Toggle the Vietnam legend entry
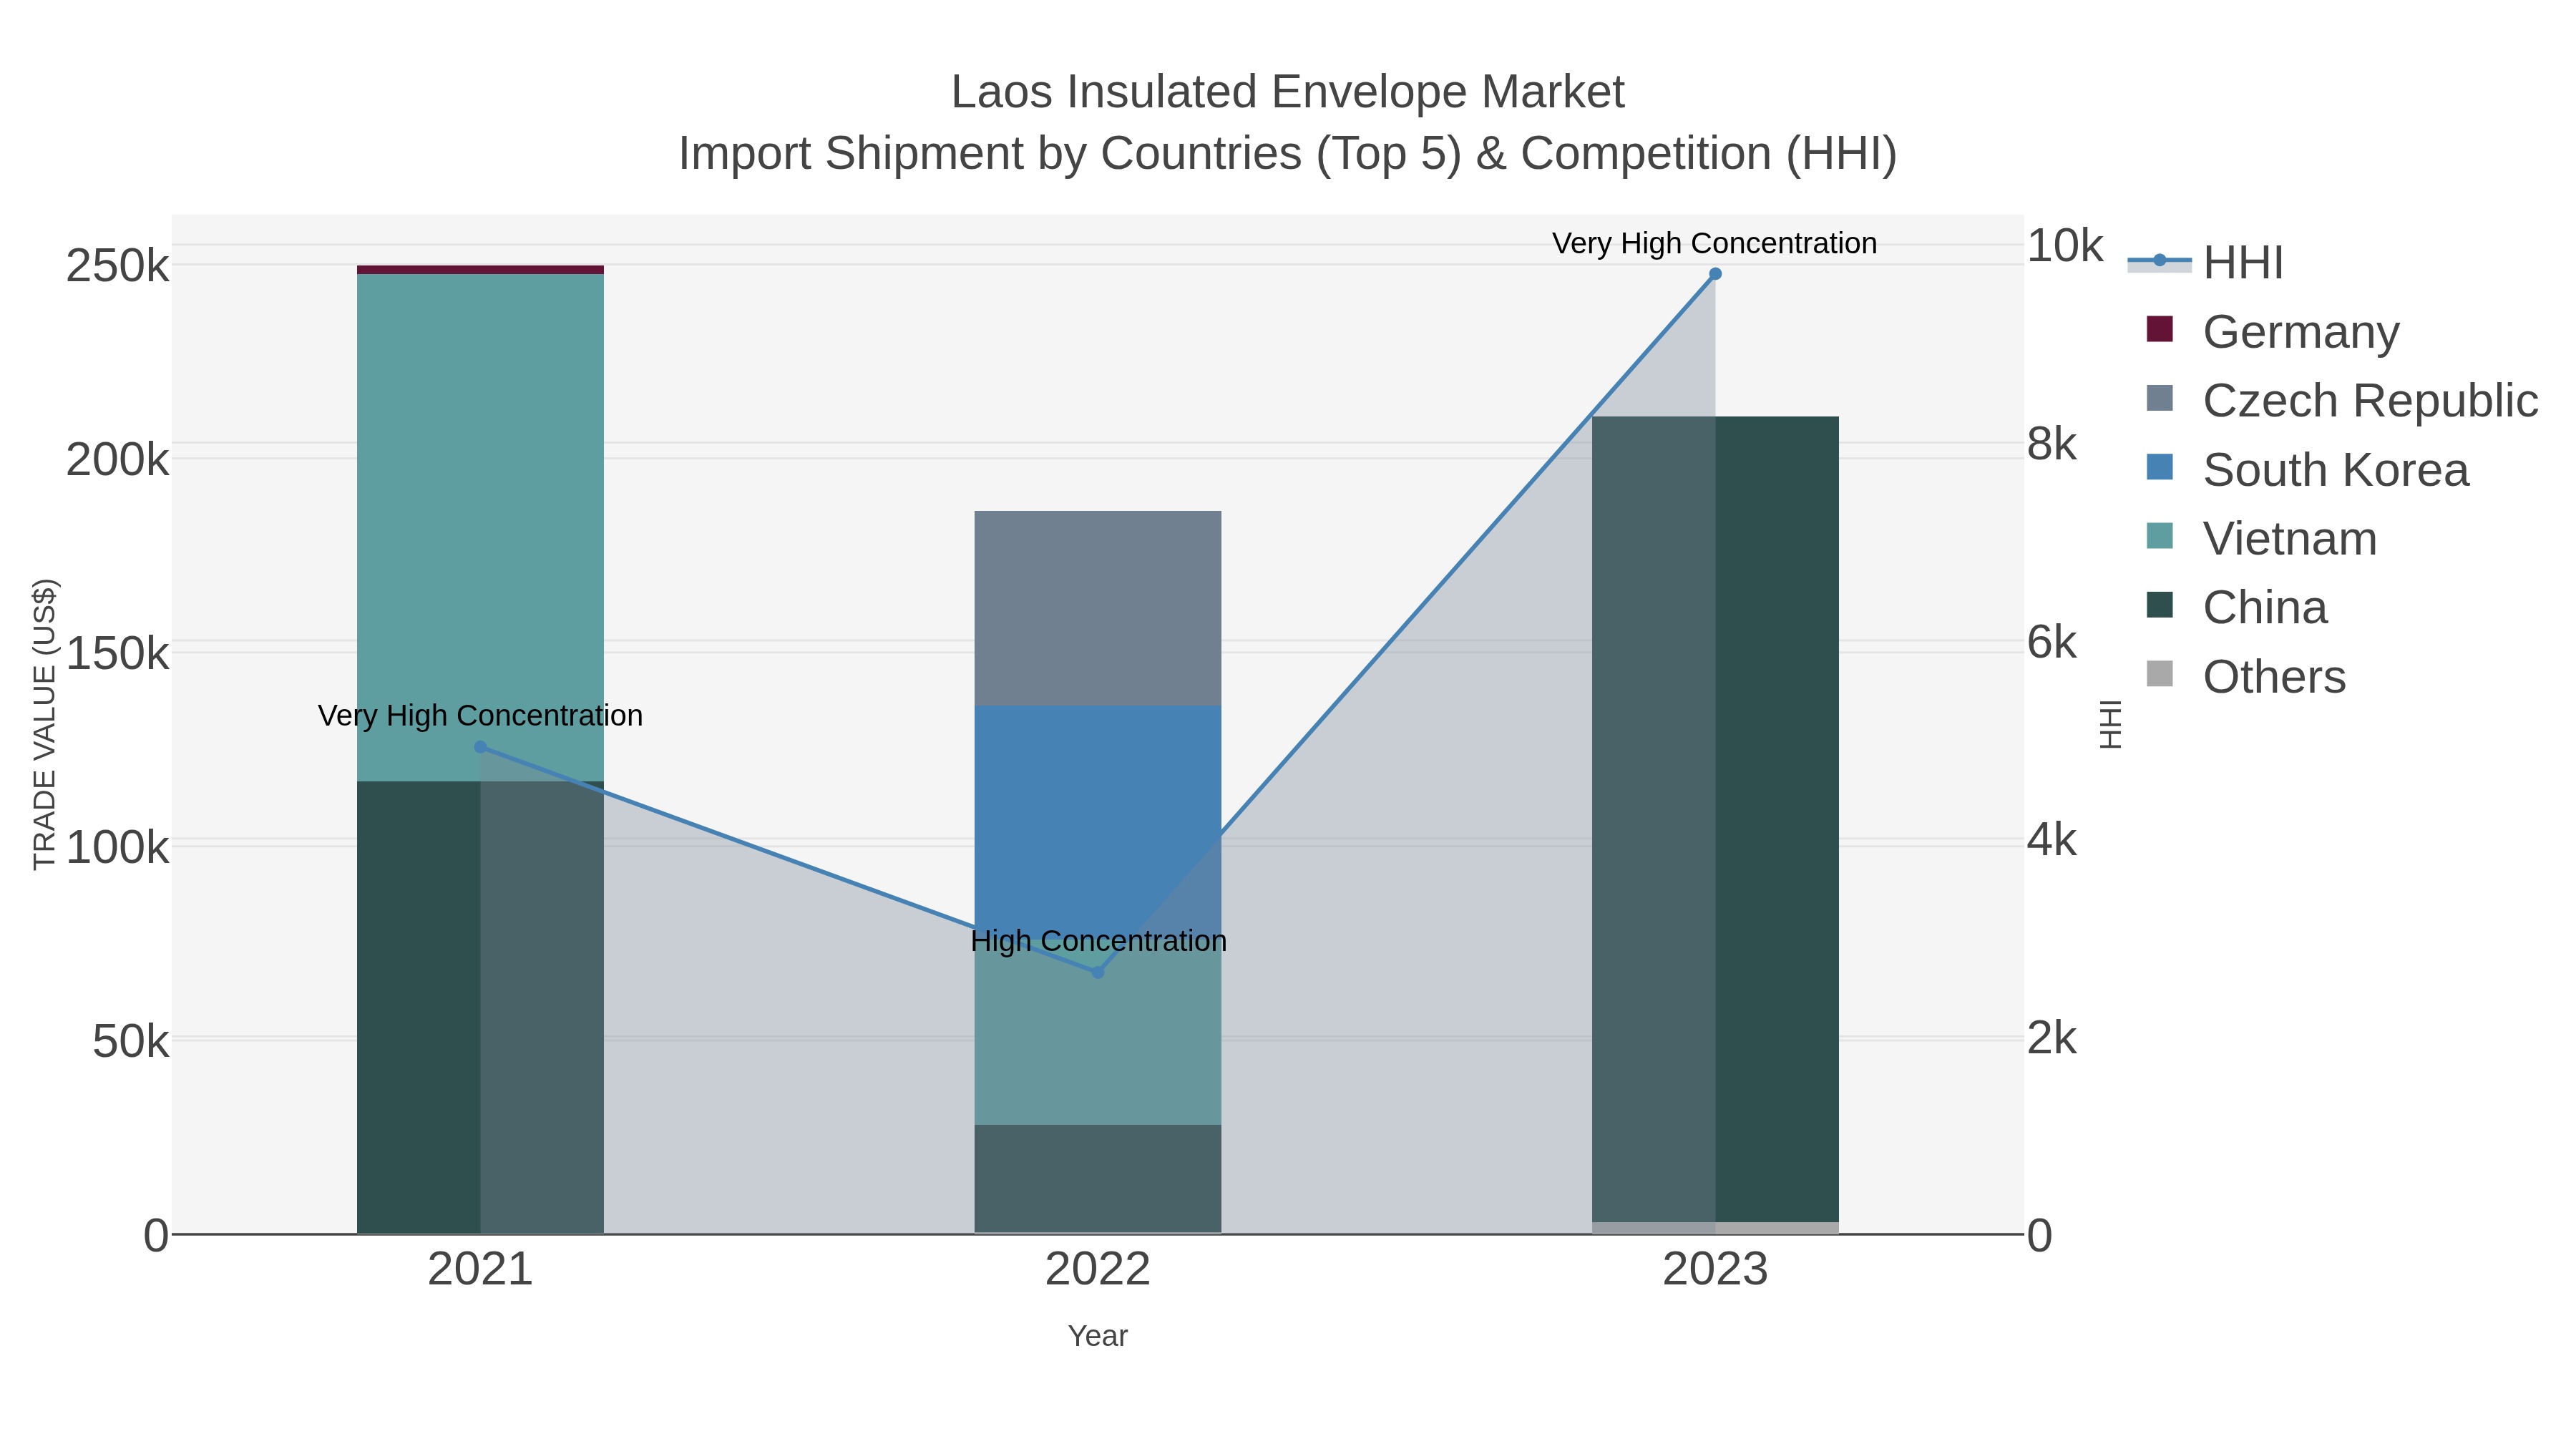This screenshot has width=2576, height=1449. pyautogui.click(x=2261, y=539)
